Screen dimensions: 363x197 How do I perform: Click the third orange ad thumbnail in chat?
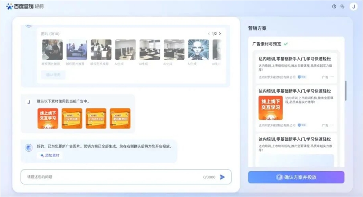[x=96, y=118]
